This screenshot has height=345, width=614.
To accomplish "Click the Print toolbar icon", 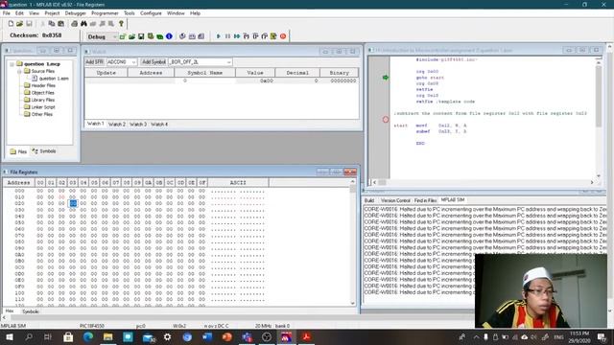I will 74,24.
